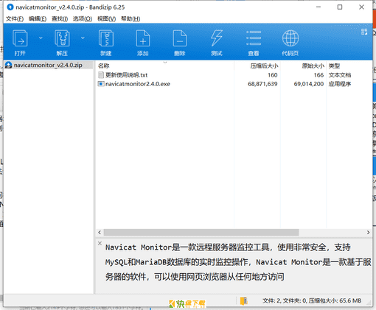The image size is (376, 310).
Task: Open the 查找(I) menu
Action: pos(60,19)
